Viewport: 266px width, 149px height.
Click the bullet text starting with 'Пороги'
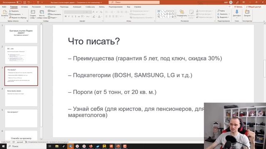pyautogui.click(x=112, y=92)
